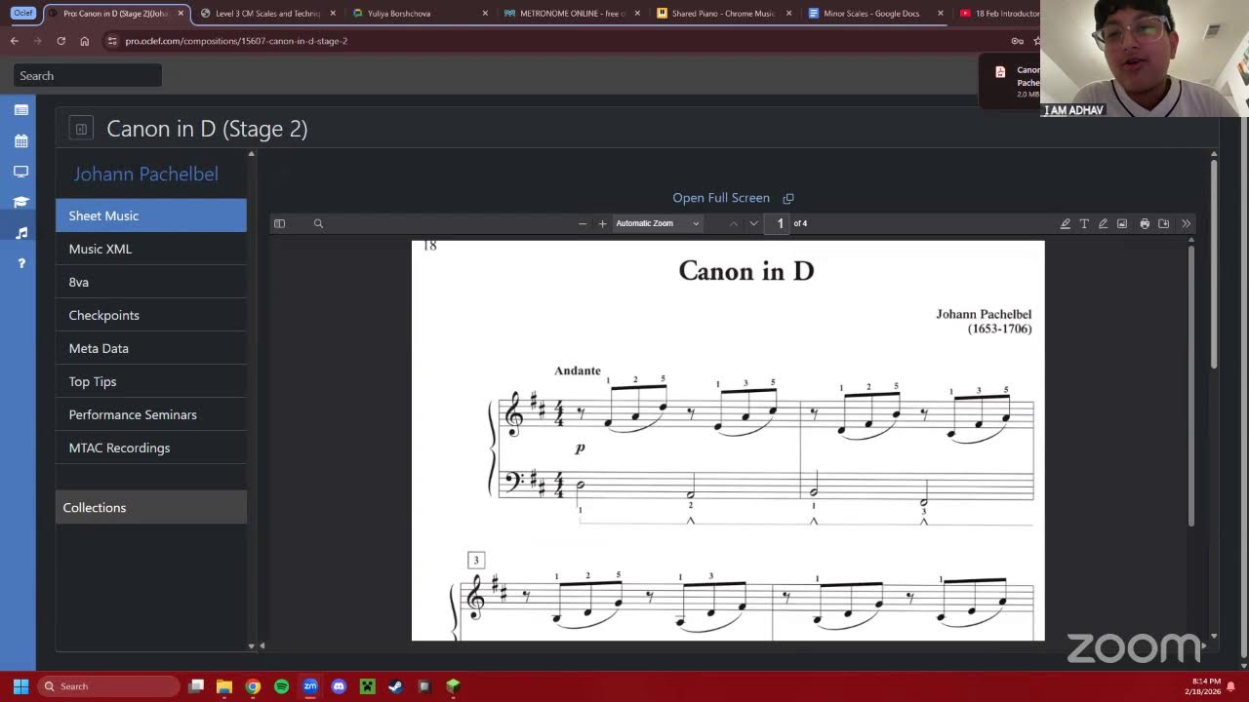Select the Sheet Music menu item

(x=151, y=215)
